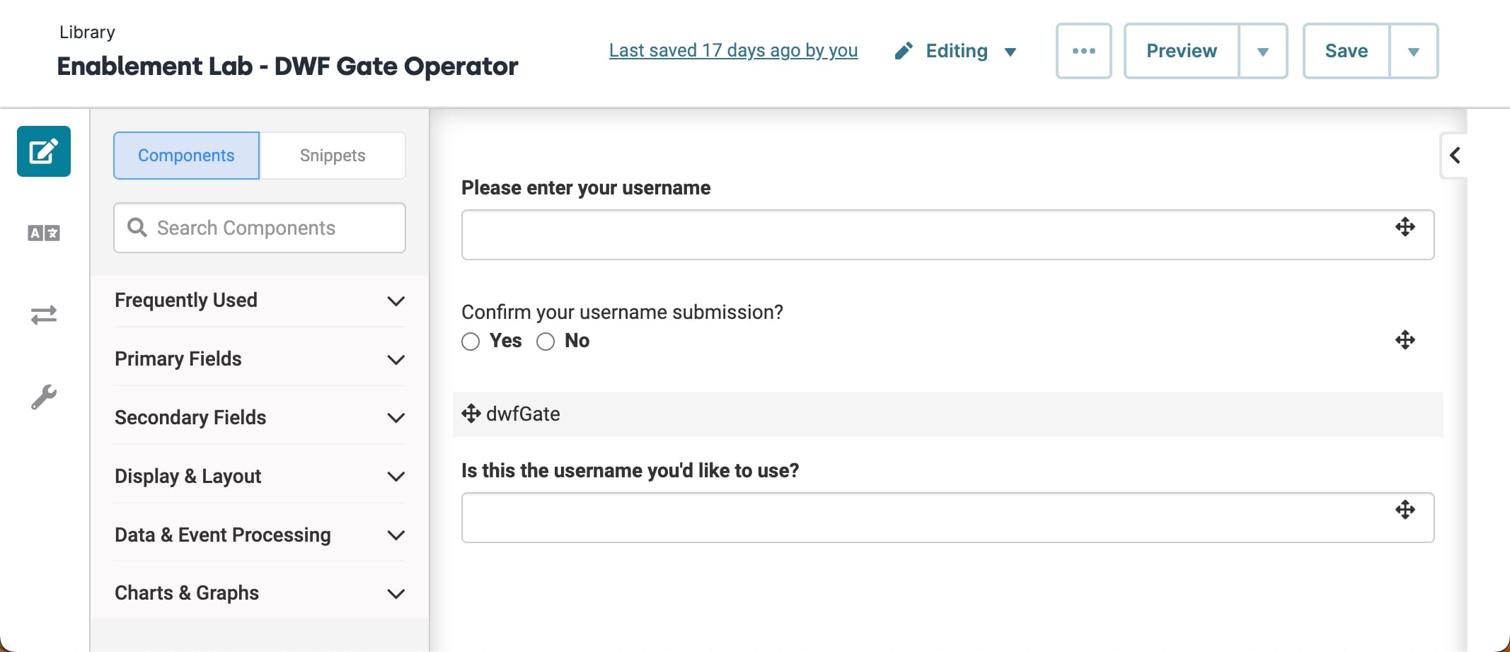Expand the Frequently Used section
The height and width of the screenshot is (652, 1510).
[x=260, y=301]
